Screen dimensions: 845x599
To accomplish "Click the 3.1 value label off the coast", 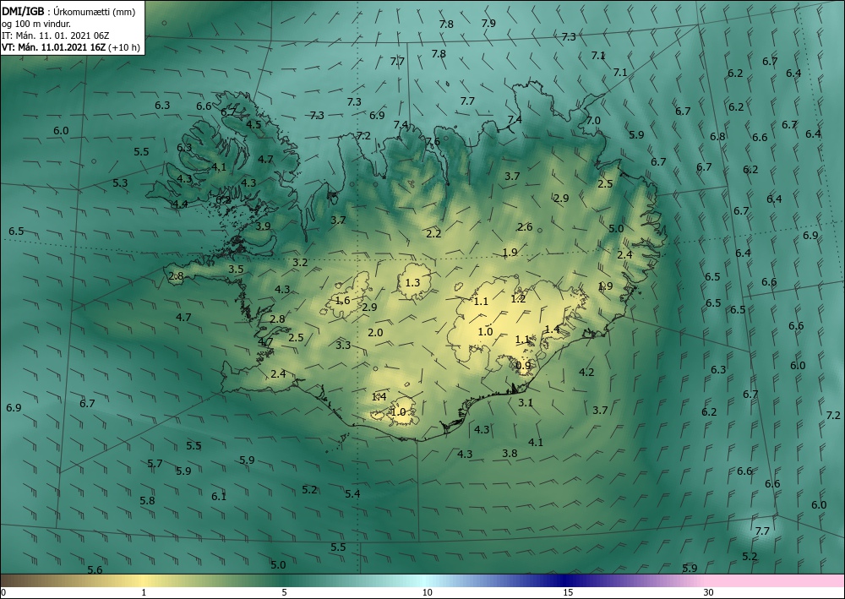I will pyautogui.click(x=526, y=402).
